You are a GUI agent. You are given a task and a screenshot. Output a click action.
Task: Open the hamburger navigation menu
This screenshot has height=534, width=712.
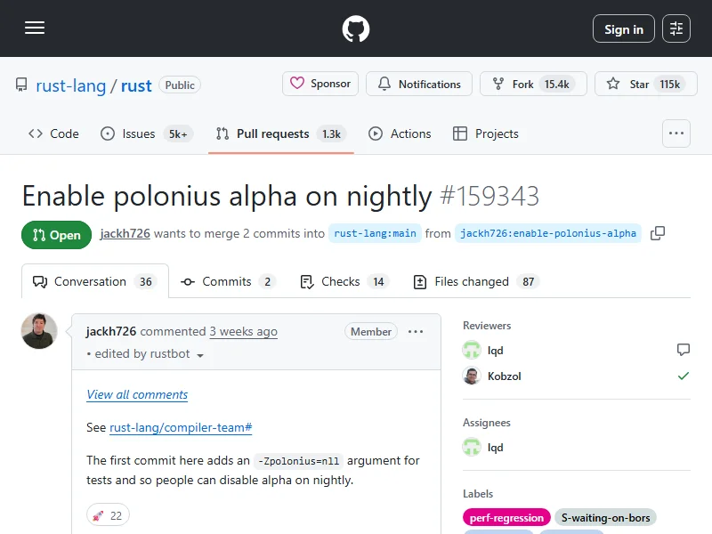pyautogui.click(x=35, y=28)
